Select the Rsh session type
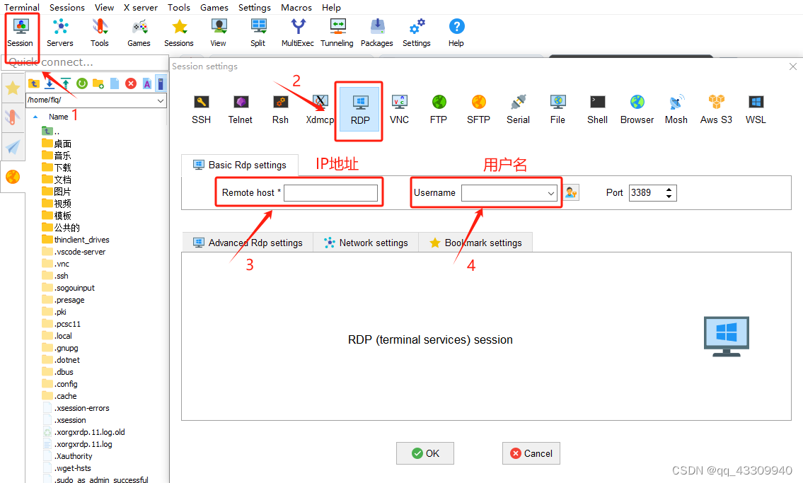Viewport: 803px width, 483px height. click(280, 110)
